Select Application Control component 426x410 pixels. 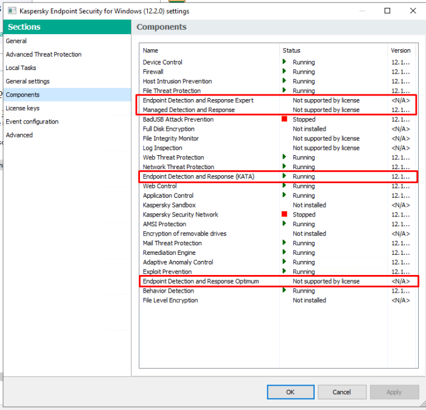tap(168, 195)
